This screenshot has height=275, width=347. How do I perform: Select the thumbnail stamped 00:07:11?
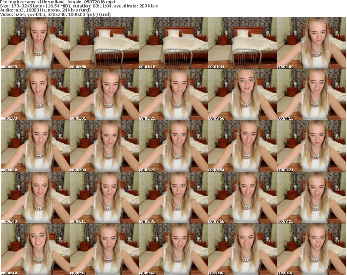tap(104, 198)
